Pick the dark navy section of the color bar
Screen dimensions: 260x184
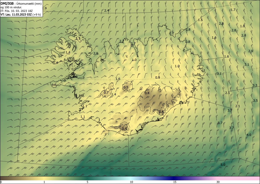pyautogui.click(x=174, y=178)
